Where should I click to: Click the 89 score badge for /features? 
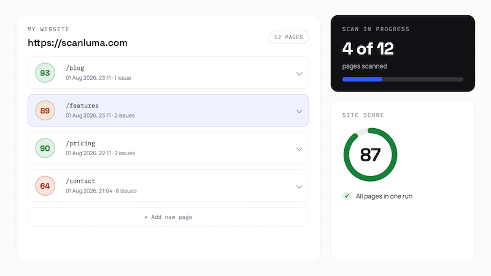tap(45, 110)
